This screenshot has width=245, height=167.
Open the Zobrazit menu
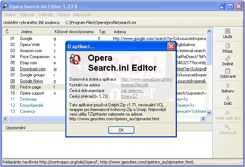tap(46, 15)
